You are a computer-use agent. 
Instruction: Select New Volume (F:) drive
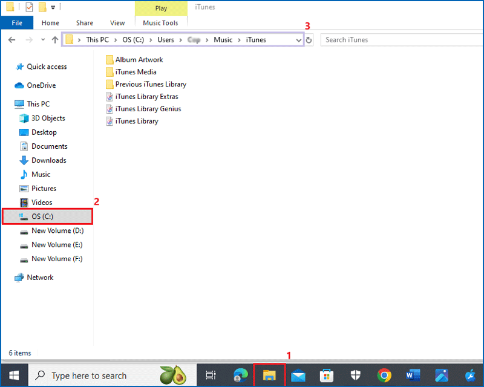pos(51,259)
